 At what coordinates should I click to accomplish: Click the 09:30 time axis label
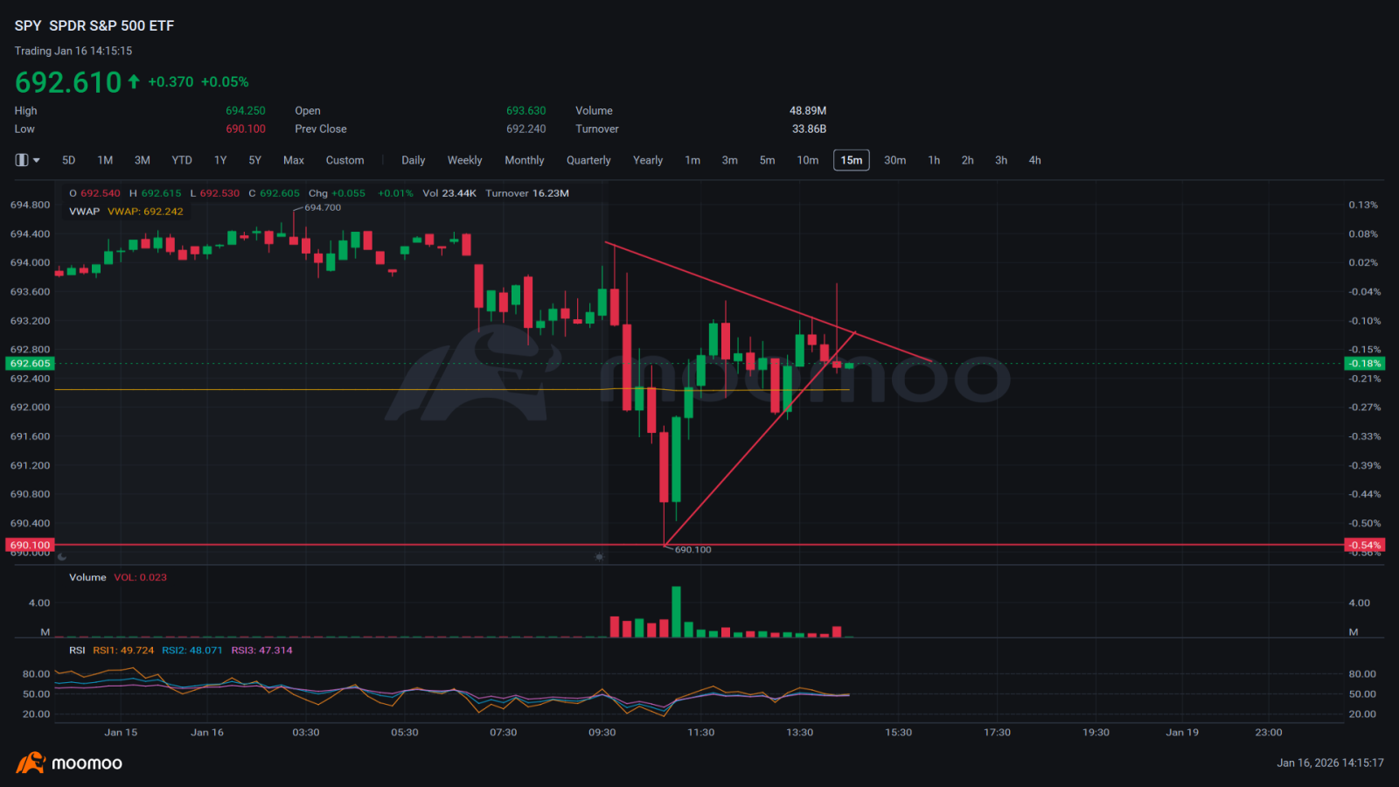coord(602,733)
